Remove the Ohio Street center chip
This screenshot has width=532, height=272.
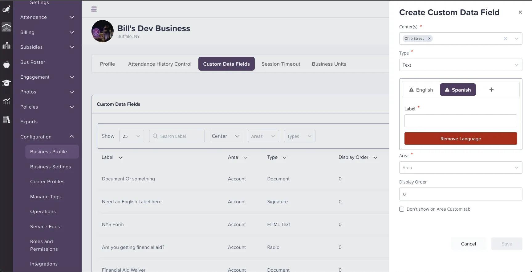point(429,39)
